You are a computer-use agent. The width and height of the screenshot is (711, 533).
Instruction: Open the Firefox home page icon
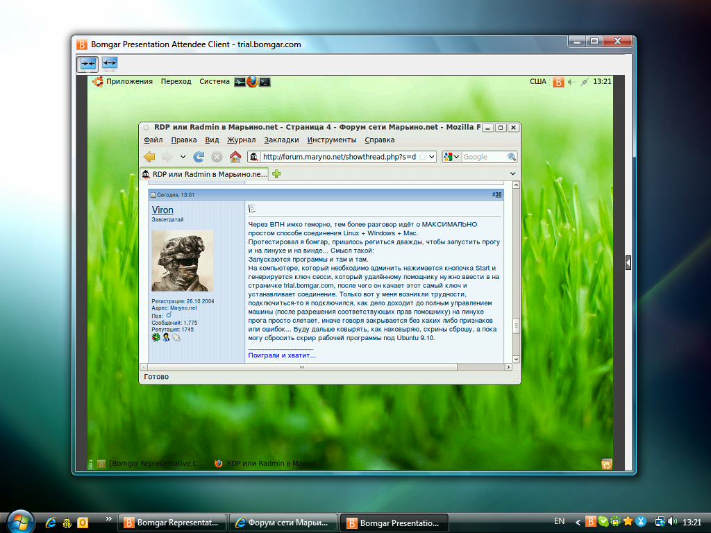(x=235, y=157)
